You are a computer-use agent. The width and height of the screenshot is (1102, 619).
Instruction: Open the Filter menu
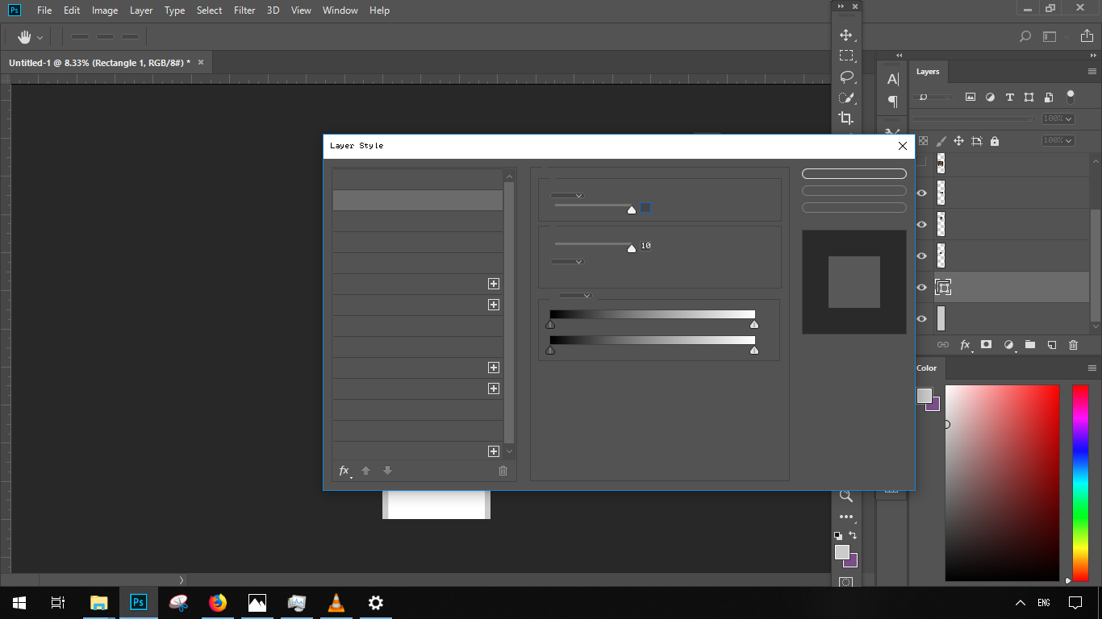point(244,10)
